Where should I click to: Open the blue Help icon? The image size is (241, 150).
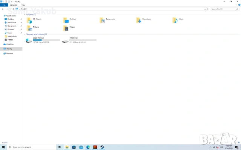pos(239,5)
